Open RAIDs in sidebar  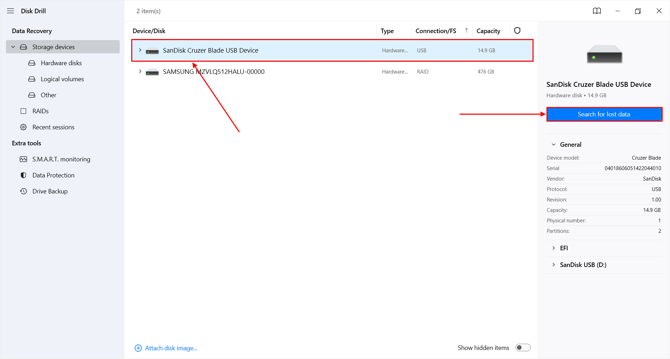(40, 111)
